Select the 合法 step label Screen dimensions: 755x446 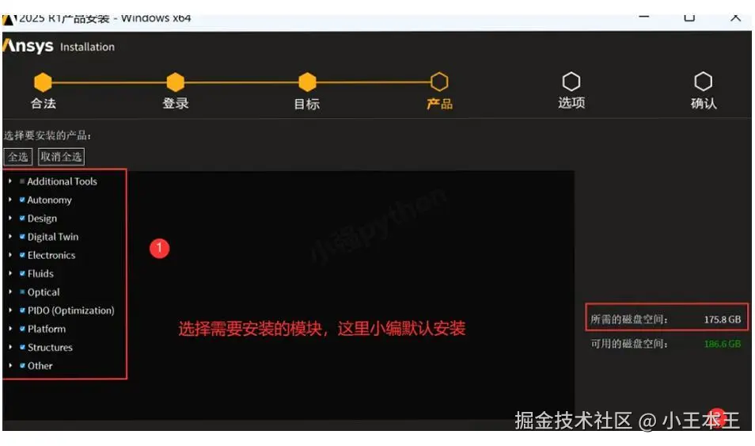(44, 103)
